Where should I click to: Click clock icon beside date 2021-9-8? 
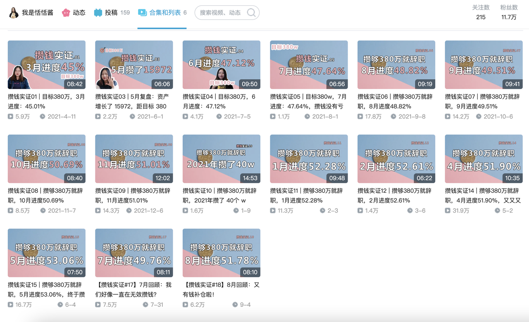point(393,116)
